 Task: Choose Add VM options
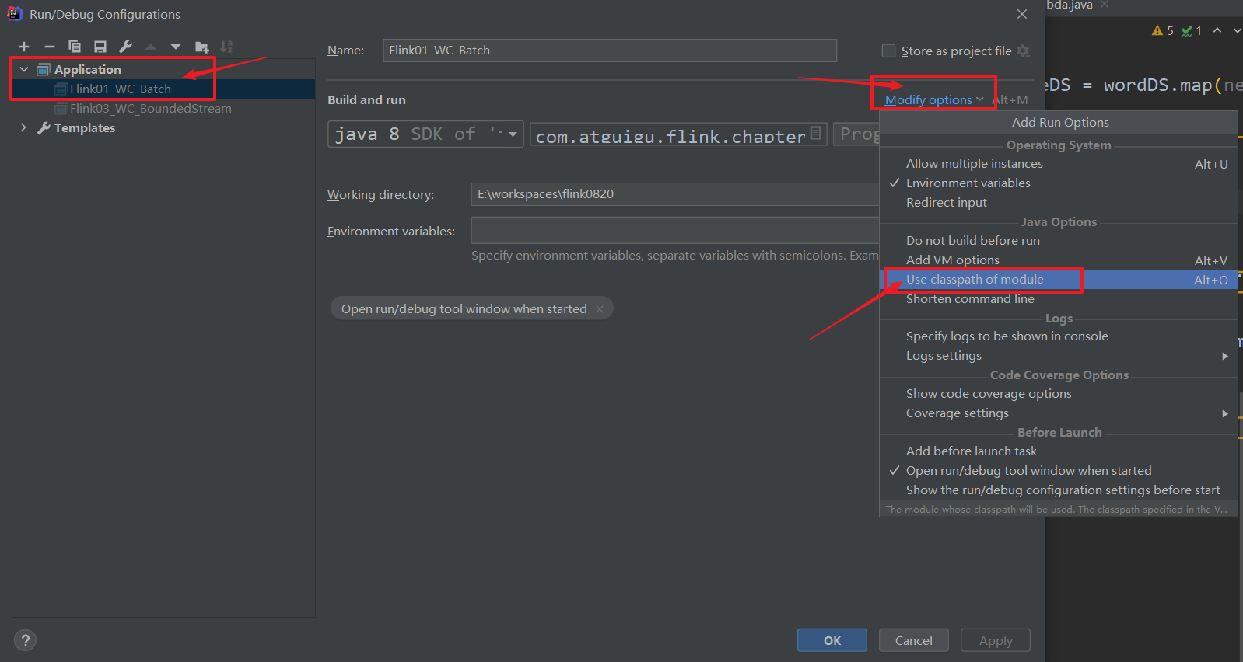click(1059, 260)
